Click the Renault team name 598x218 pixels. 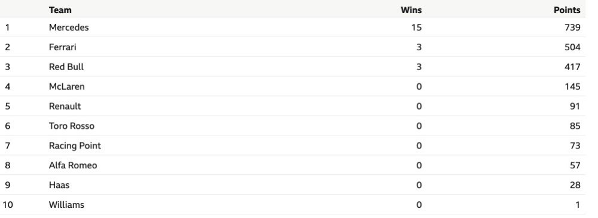coord(65,106)
